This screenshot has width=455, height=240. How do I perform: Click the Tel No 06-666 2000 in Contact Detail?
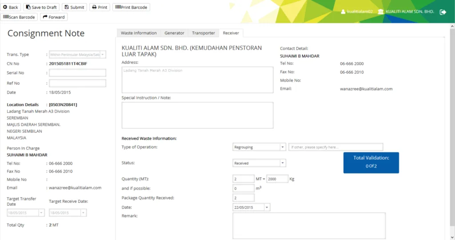(352, 63)
